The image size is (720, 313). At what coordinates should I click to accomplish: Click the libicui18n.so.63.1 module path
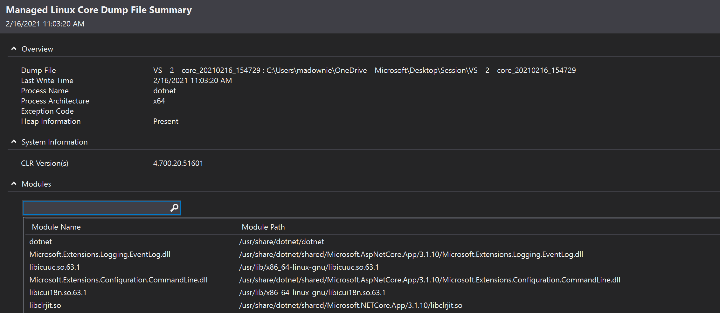click(312, 293)
